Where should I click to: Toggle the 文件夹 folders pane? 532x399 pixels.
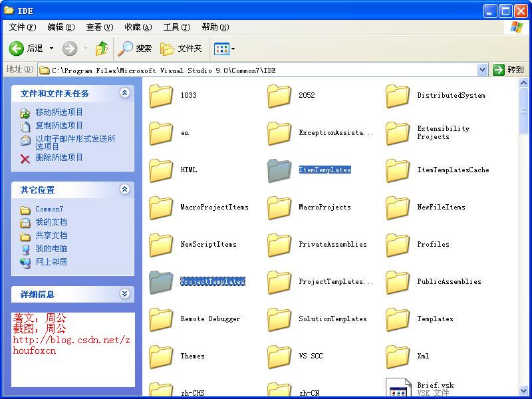pyautogui.click(x=181, y=49)
